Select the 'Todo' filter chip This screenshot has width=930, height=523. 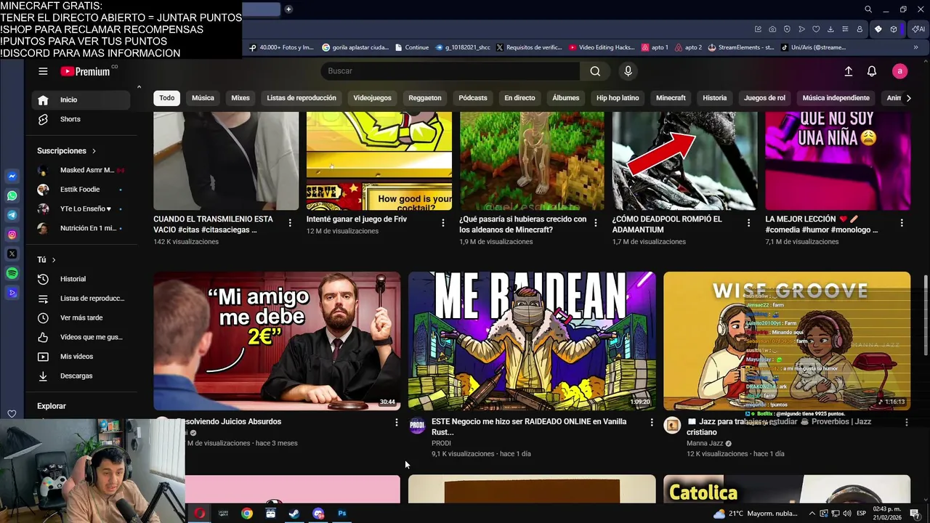click(x=167, y=98)
